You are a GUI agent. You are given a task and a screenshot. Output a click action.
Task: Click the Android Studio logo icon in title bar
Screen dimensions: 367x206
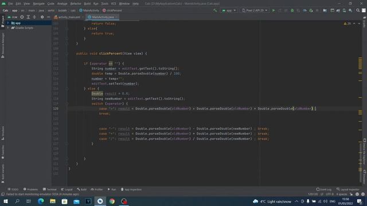pyautogui.click(x=4, y=3)
